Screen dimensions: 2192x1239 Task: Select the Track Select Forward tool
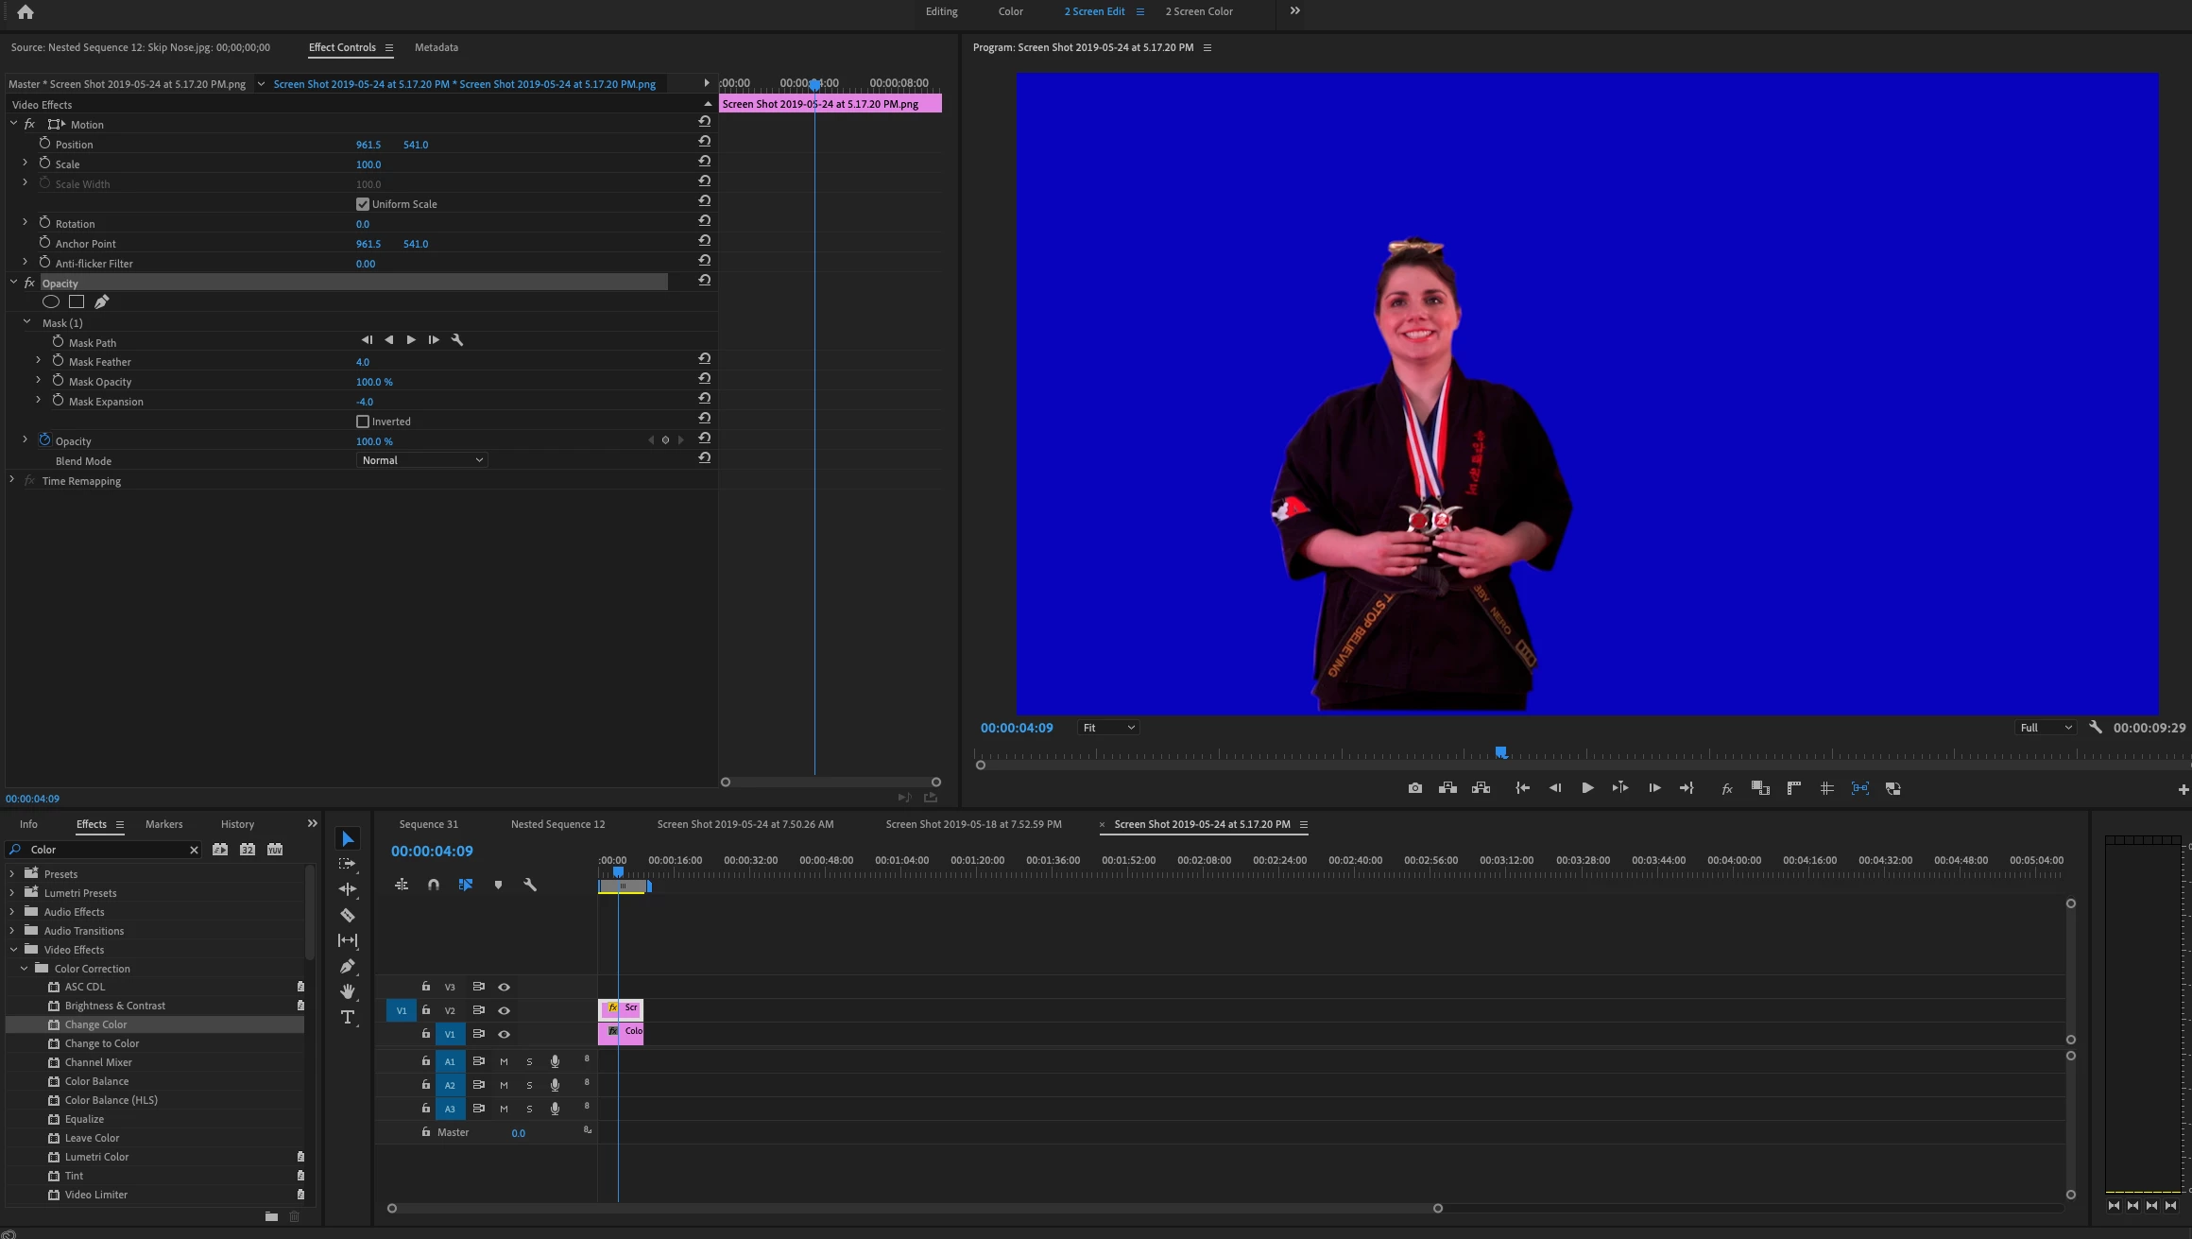pos(348,864)
